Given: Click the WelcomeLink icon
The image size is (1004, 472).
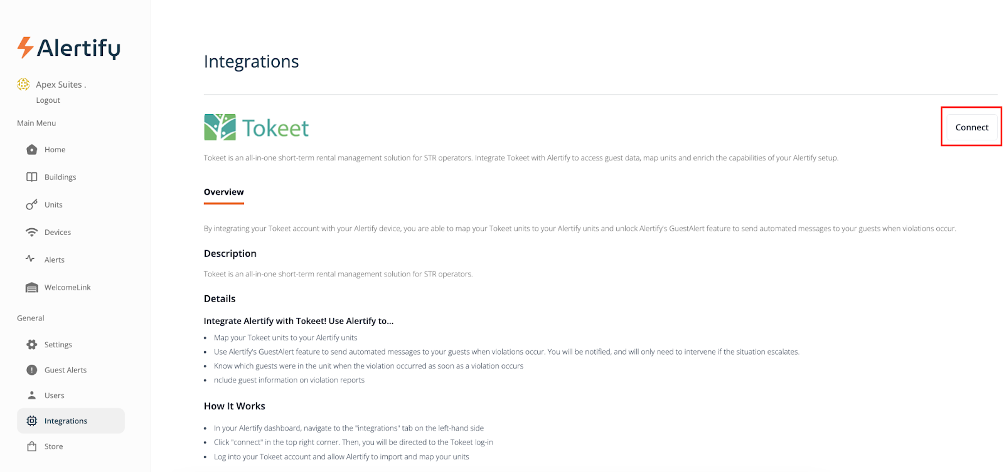Looking at the screenshot, I should 32,287.
